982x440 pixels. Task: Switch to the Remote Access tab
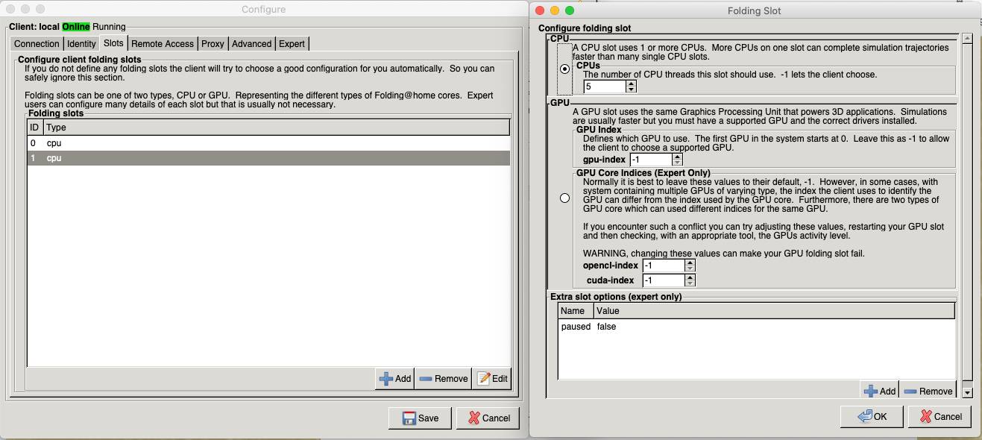point(162,43)
